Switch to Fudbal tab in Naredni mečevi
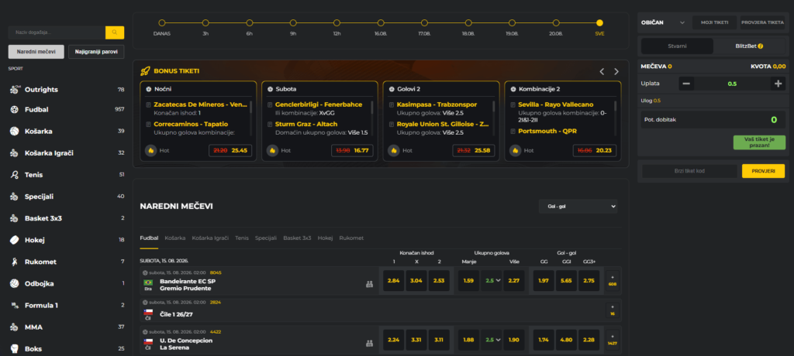 (x=149, y=238)
